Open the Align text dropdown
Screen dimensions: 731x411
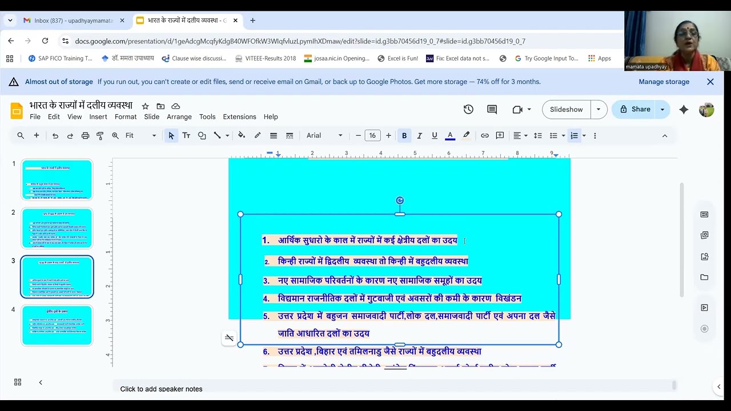[x=520, y=135]
